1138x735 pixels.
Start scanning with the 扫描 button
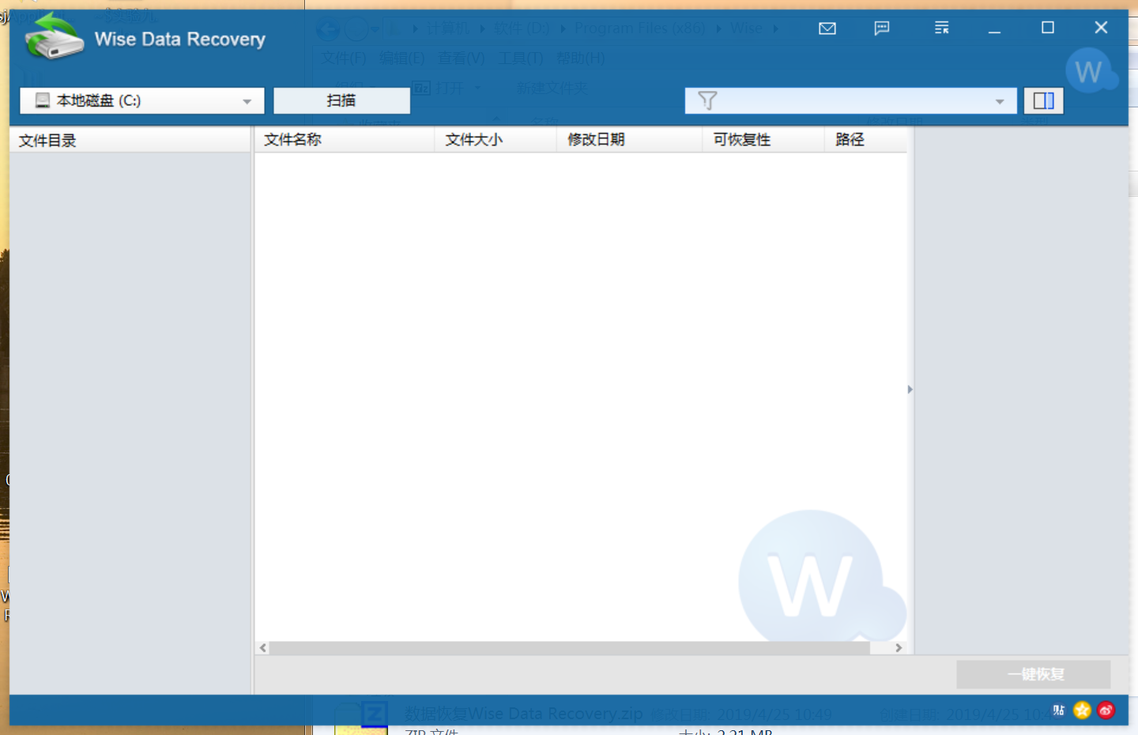coord(341,100)
